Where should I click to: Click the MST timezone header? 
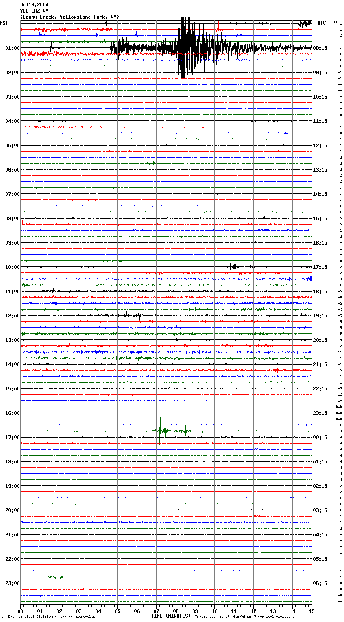[x=4, y=23]
